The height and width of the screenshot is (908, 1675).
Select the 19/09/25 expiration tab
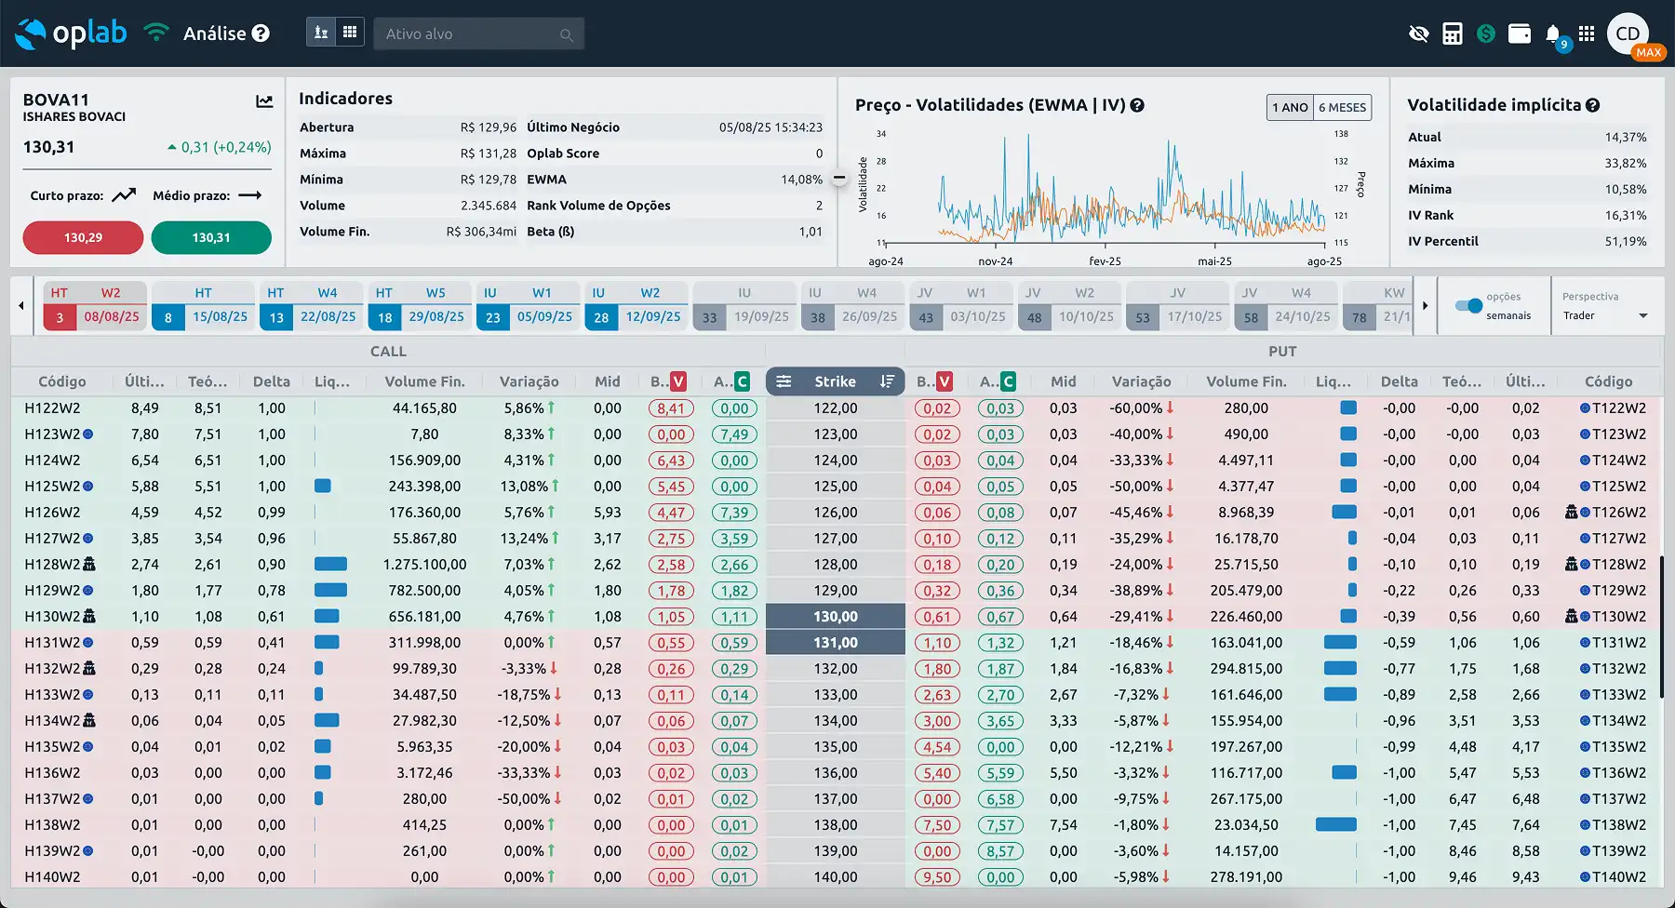point(744,306)
